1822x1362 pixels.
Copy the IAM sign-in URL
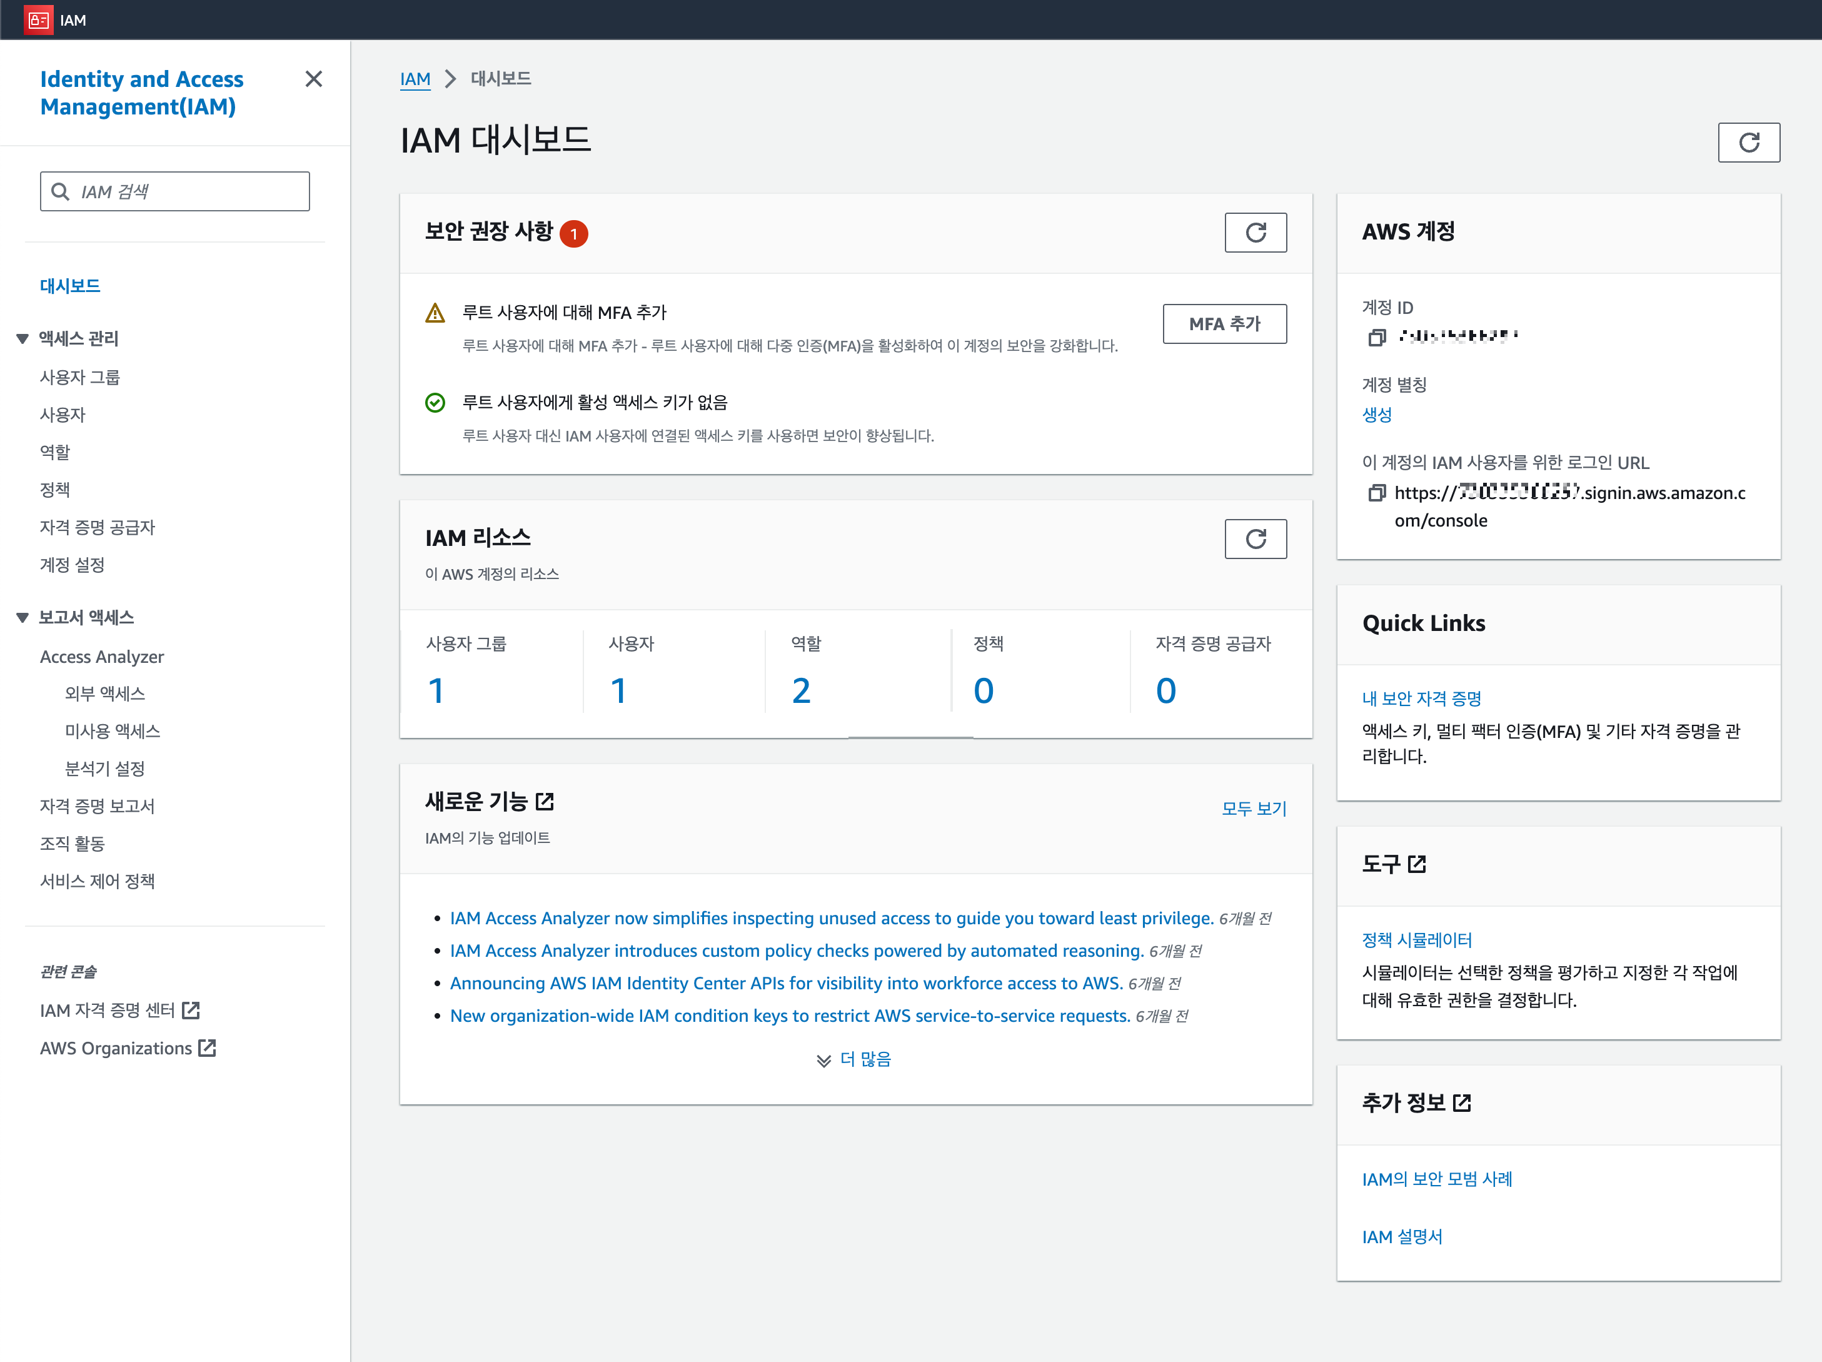click(1376, 493)
